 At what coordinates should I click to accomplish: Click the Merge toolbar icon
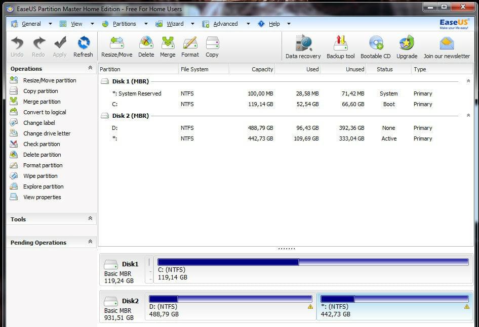168,43
